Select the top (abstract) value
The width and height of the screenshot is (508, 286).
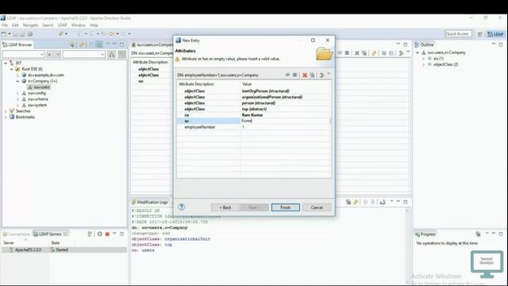[254, 109]
